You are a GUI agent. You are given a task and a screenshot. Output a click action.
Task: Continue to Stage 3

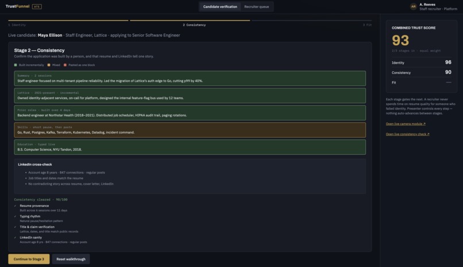pyautogui.click(x=29, y=259)
